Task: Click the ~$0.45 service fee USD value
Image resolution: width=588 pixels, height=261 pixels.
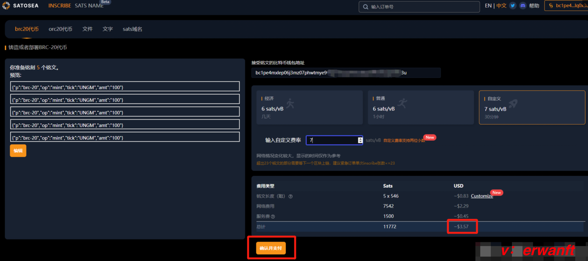Action: [461, 216]
